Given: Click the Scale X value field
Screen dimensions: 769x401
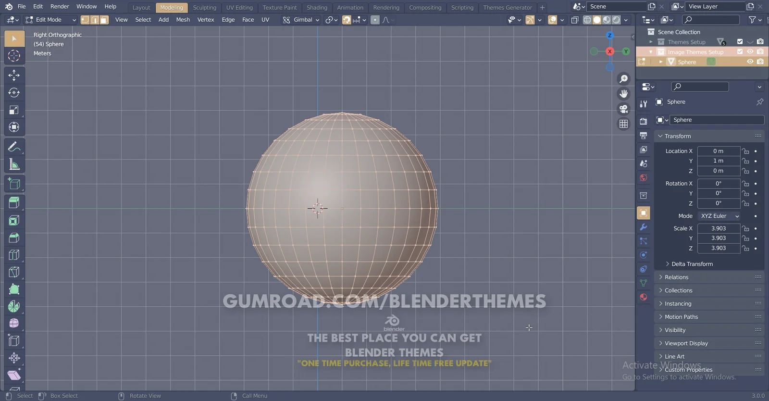Looking at the screenshot, I should [x=719, y=228].
